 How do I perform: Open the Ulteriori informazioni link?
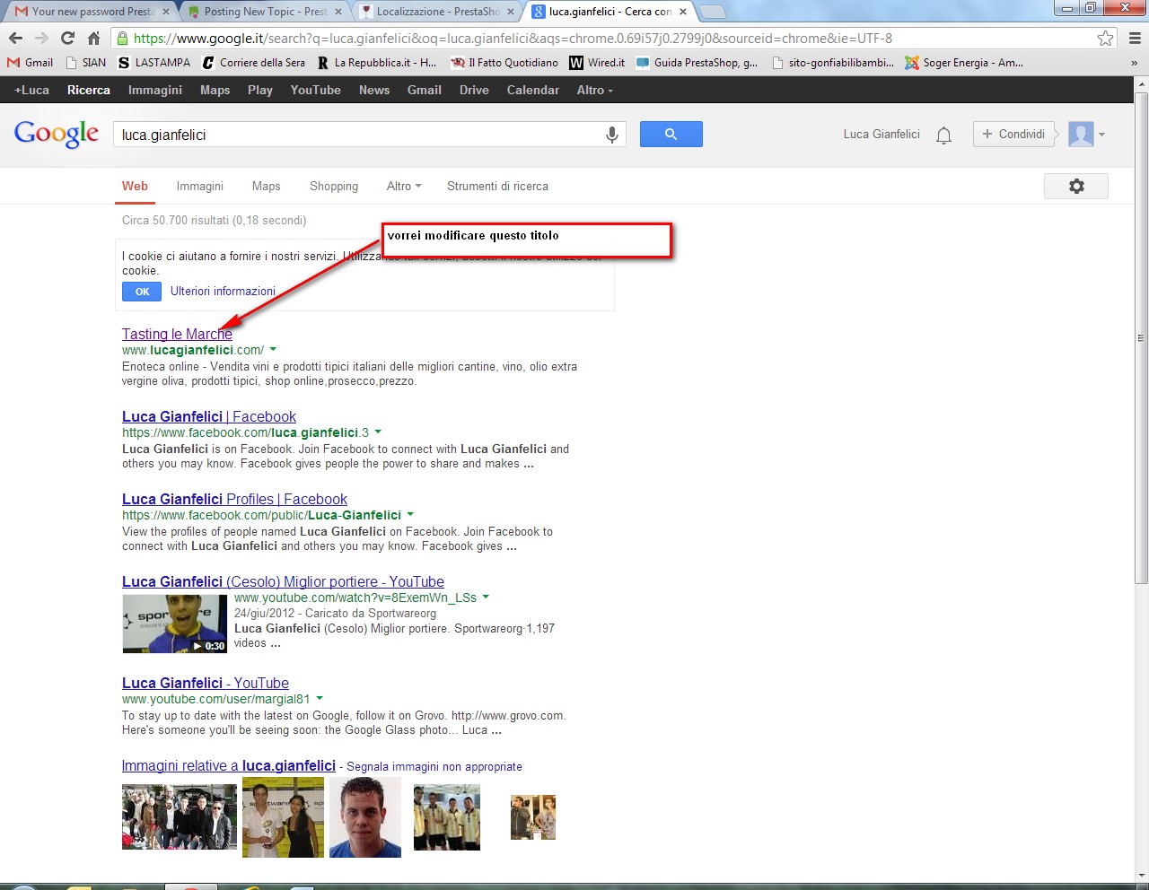pos(223,292)
